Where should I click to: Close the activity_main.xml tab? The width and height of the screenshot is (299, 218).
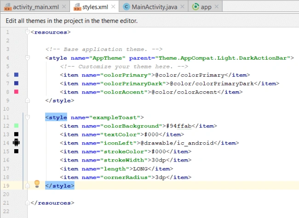(64, 7)
